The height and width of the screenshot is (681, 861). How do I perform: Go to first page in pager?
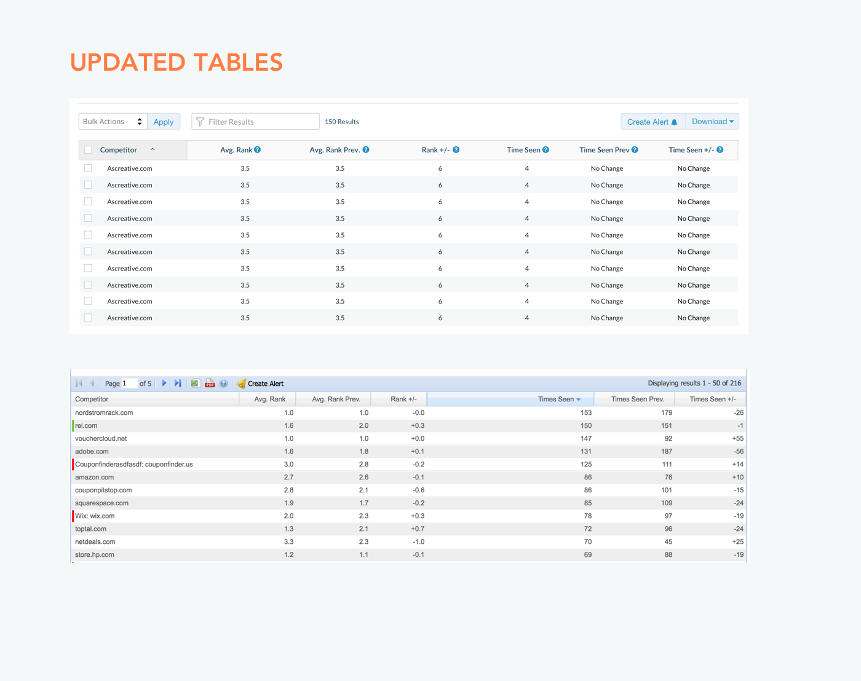coord(79,383)
